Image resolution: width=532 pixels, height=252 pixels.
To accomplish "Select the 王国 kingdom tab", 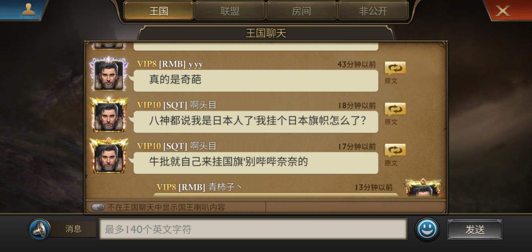I will tap(159, 11).
